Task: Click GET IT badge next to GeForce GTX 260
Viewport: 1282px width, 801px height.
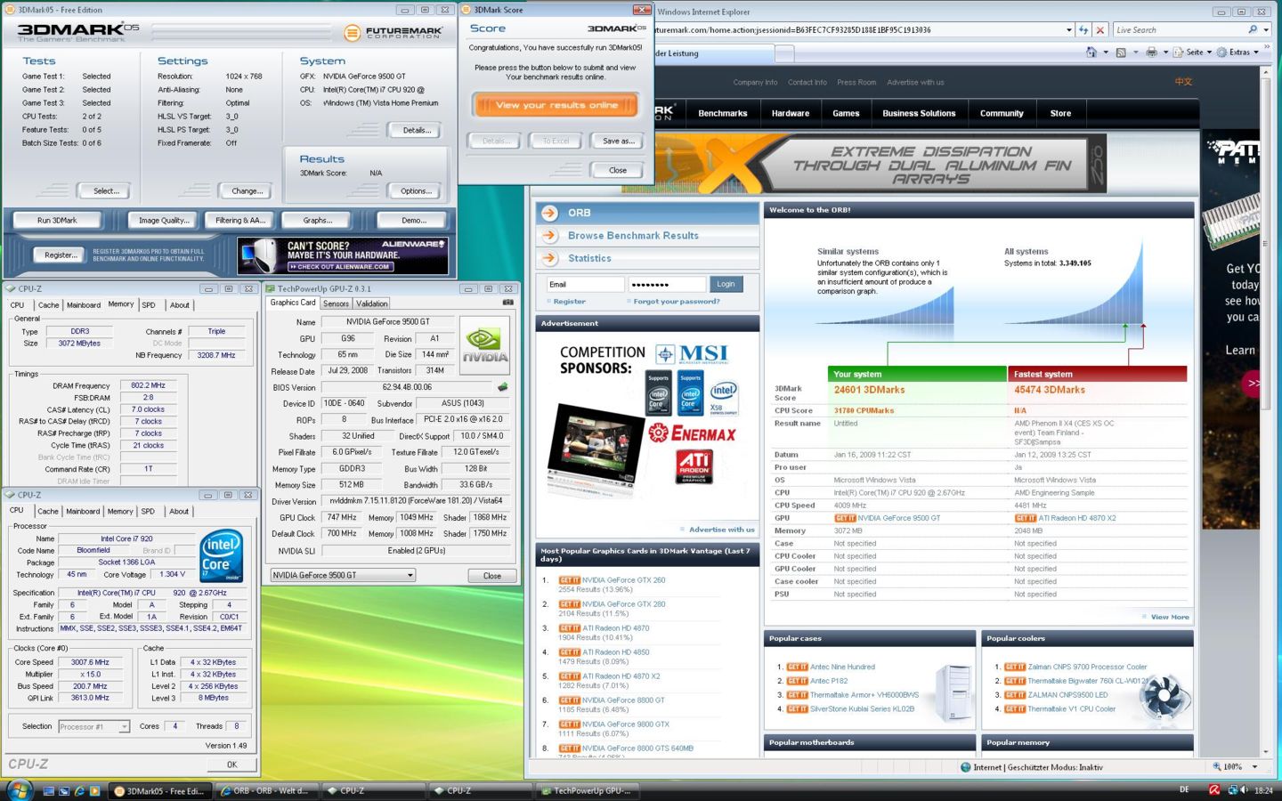Action: (x=570, y=580)
